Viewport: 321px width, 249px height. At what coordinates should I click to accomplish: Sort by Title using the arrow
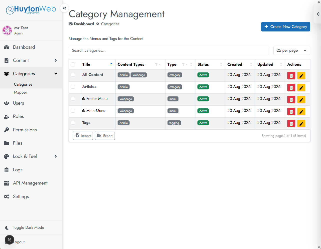(111, 64)
